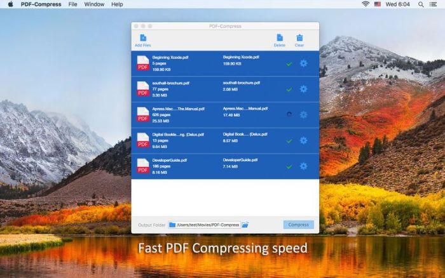
Task: Click output file name southall-brochure.pdf
Action: (x=242, y=83)
